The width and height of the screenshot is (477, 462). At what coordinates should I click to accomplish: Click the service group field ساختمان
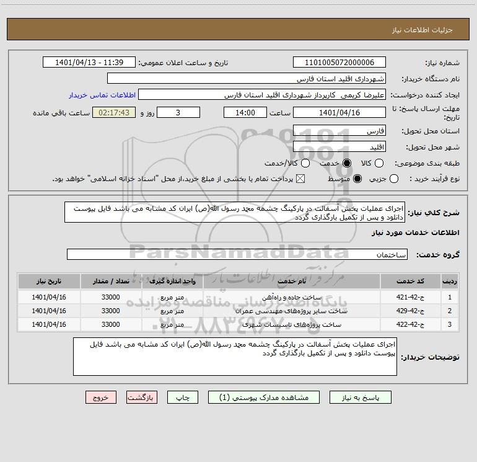(x=237, y=254)
